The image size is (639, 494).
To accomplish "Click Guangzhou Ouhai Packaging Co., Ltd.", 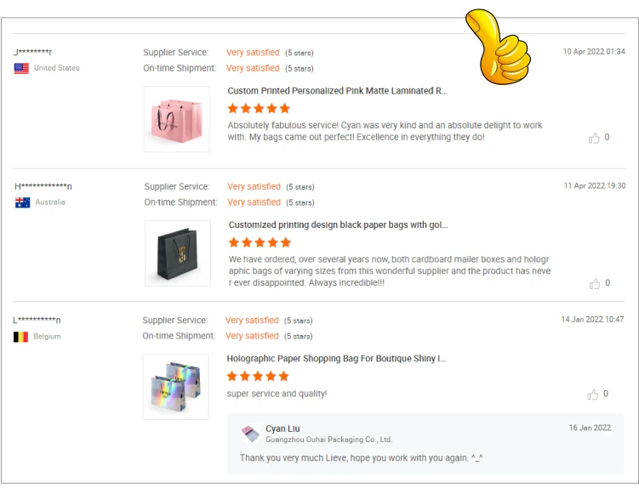I will (329, 440).
